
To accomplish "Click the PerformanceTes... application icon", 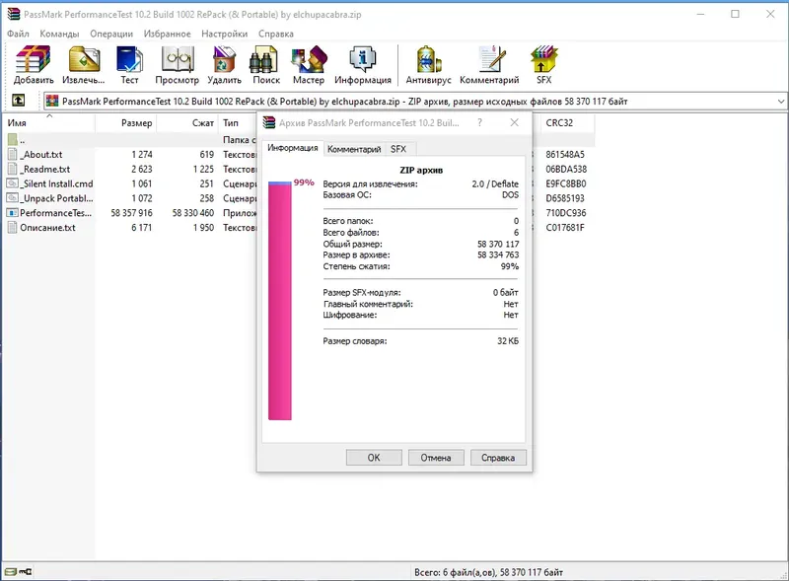I will (13, 213).
